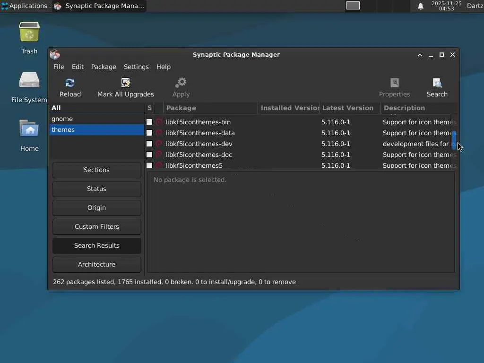This screenshot has height=363, width=484.
Task: Open the Home folder desktop icon
Action: coord(29,128)
